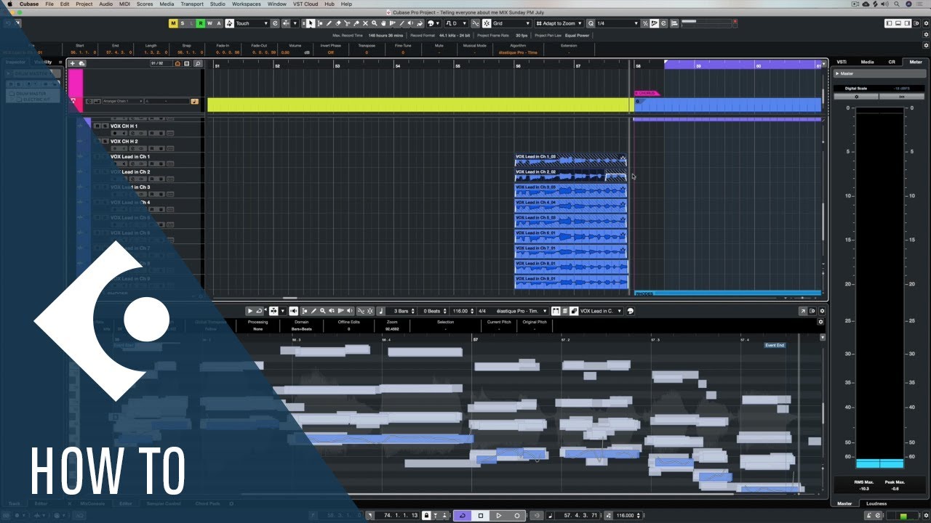Open the Workspaces menu
931x523 pixels.
(247, 4)
